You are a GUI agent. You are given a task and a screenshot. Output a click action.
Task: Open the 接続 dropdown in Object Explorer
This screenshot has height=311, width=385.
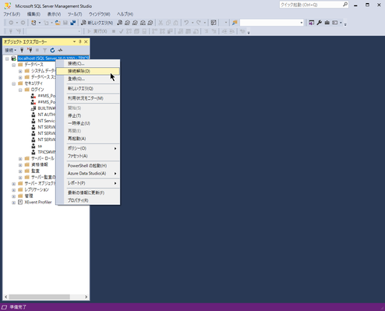[x=11, y=50]
